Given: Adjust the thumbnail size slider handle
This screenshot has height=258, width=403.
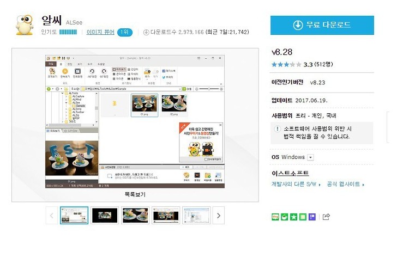Looking at the screenshot, I should (209, 89).
